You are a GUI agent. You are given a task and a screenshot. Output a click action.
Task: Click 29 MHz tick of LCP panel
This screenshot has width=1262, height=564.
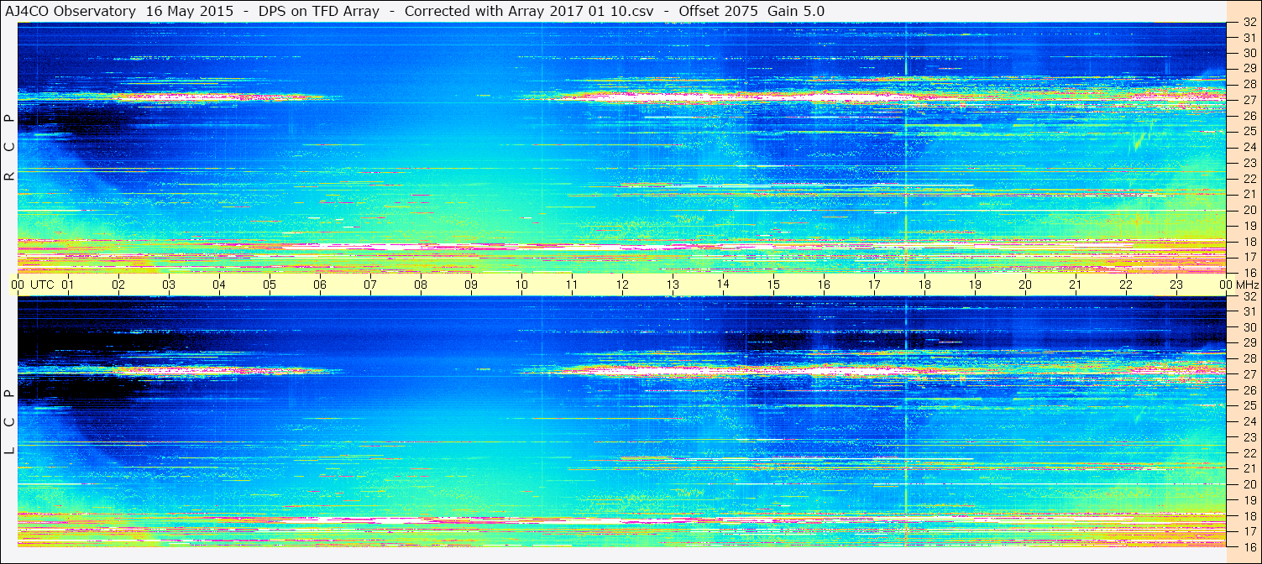click(x=1249, y=343)
